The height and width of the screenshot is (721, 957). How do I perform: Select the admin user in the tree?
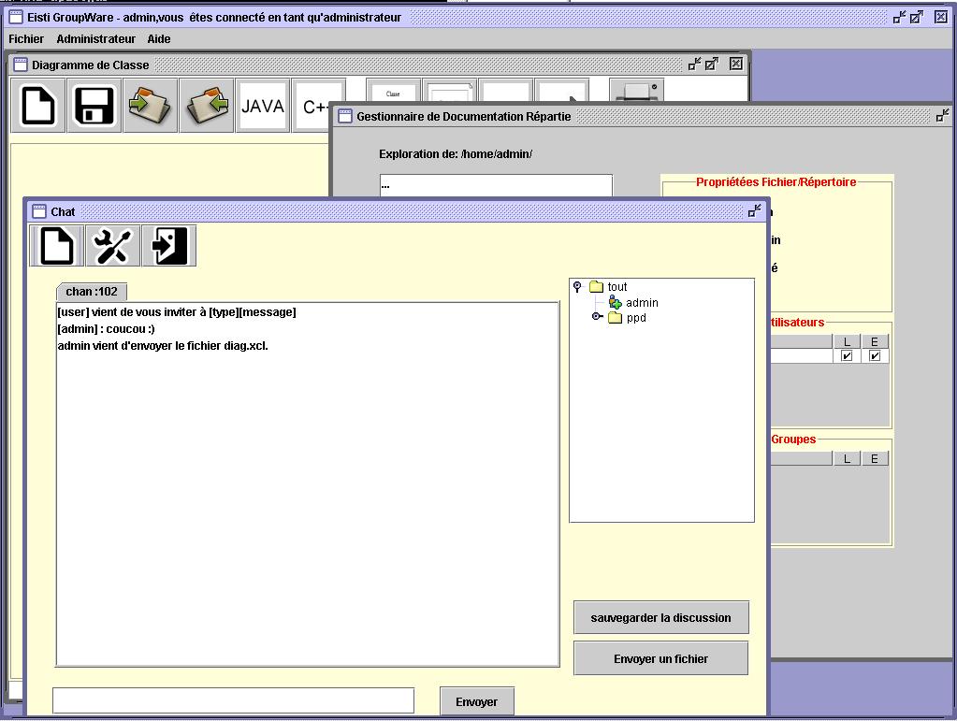(641, 303)
